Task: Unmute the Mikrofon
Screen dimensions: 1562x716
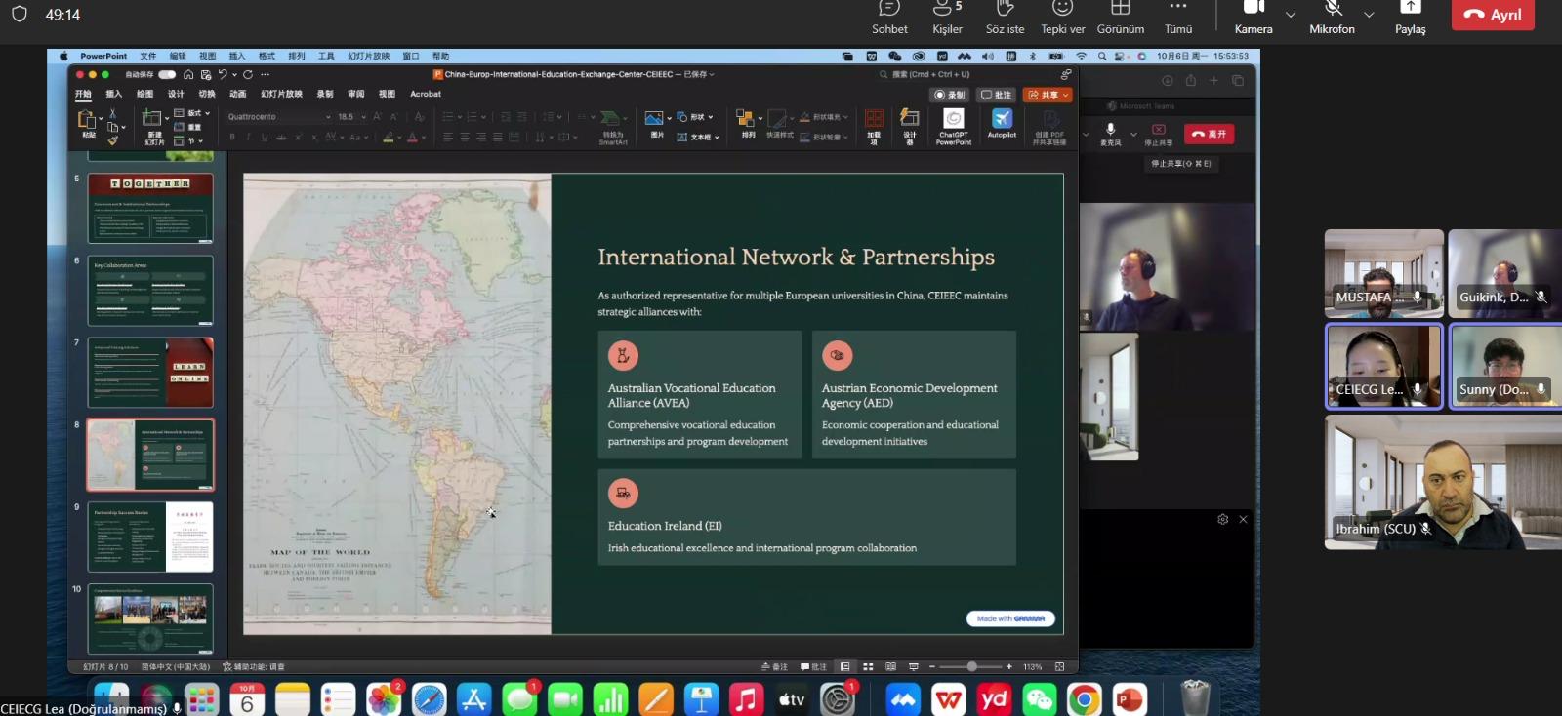Action: point(1332,18)
